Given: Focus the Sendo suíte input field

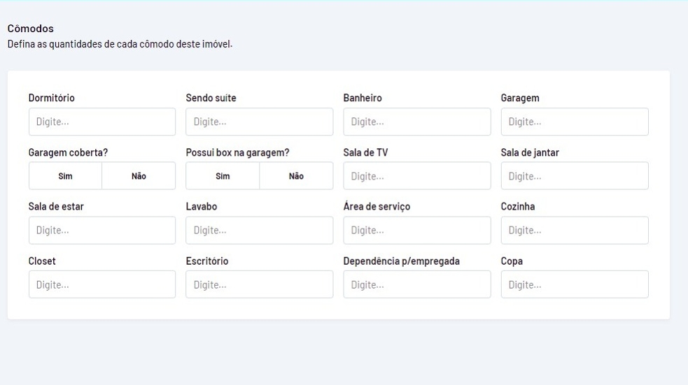Looking at the screenshot, I should [259, 122].
